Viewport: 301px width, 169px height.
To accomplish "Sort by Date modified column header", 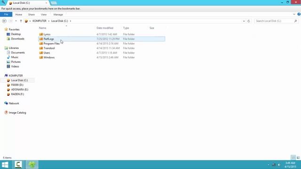I will [x=105, y=28].
